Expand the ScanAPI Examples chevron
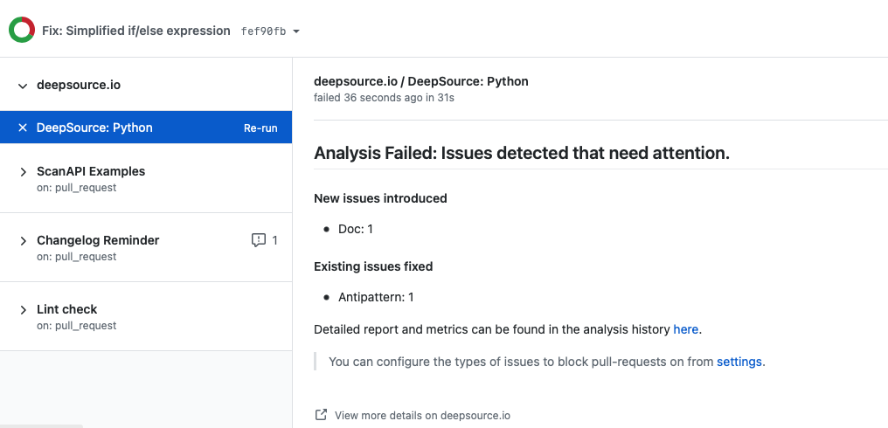 (24, 171)
